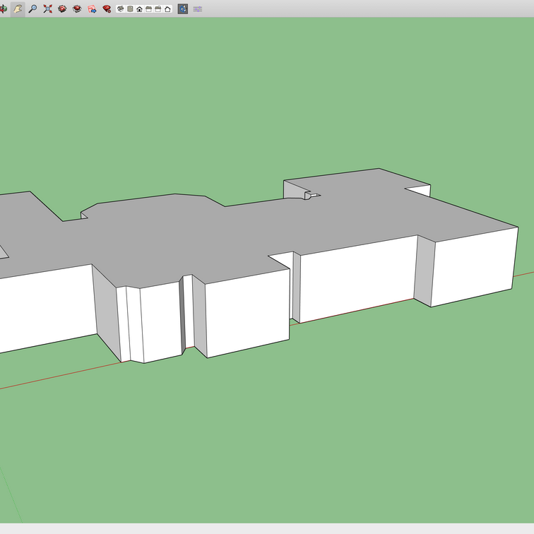Image resolution: width=534 pixels, height=534 pixels.
Task: Switch to Back view
Action: point(158,9)
